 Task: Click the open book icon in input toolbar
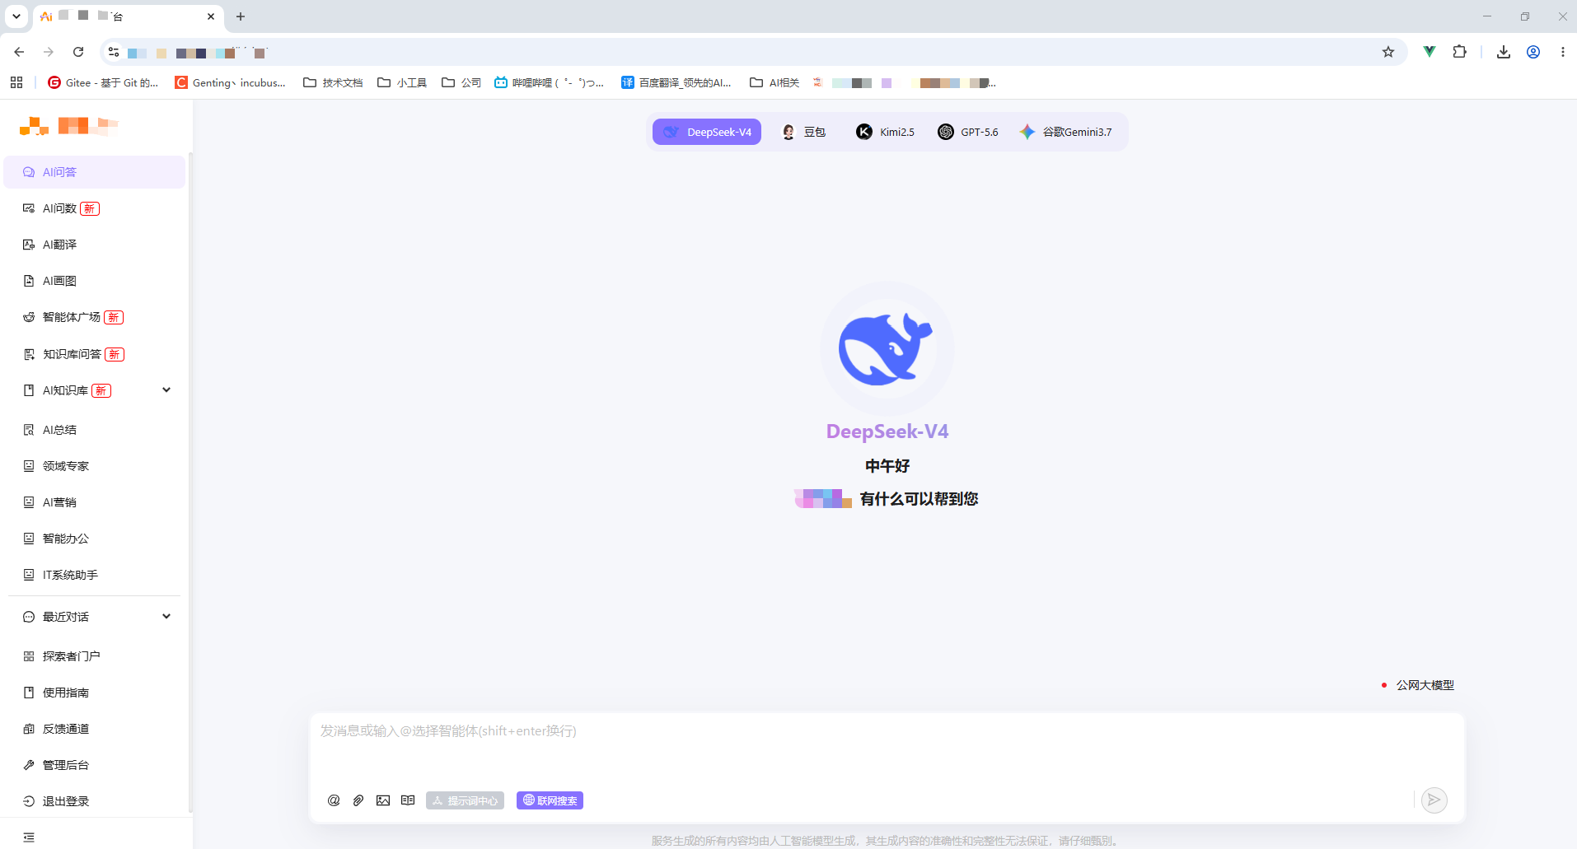coord(408,800)
